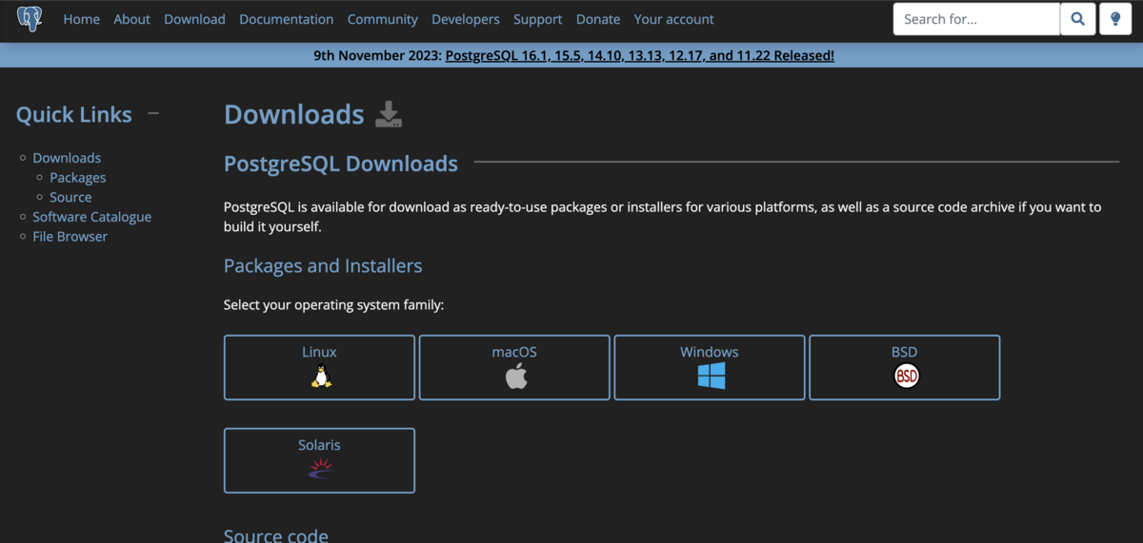Open Downloads in Quick Links

click(67, 158)
